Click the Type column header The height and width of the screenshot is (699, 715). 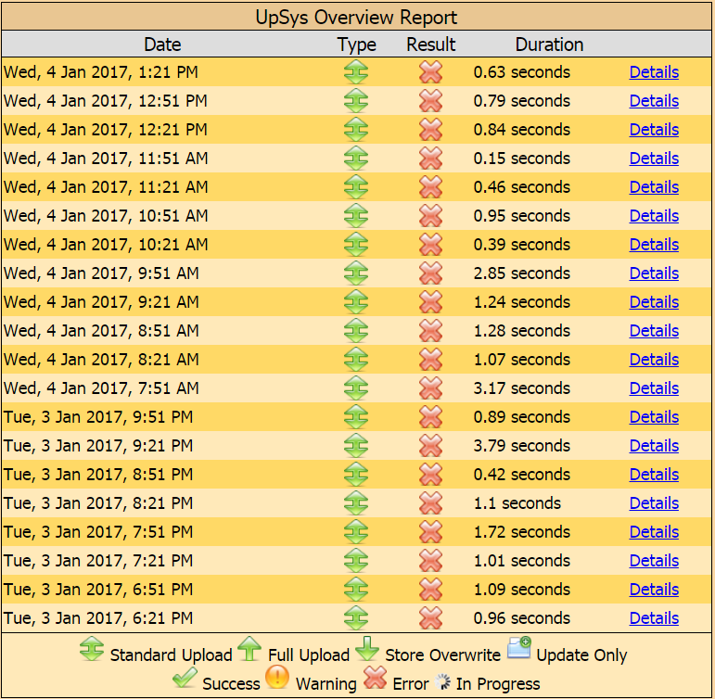[357, 44]
